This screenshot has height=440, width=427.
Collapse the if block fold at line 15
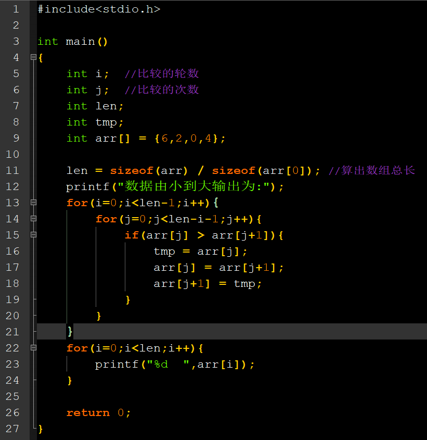pos(33,235)
